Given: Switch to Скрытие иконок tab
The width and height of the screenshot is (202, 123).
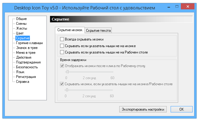Looking at the screenshot, I should (x=70, y=30).
